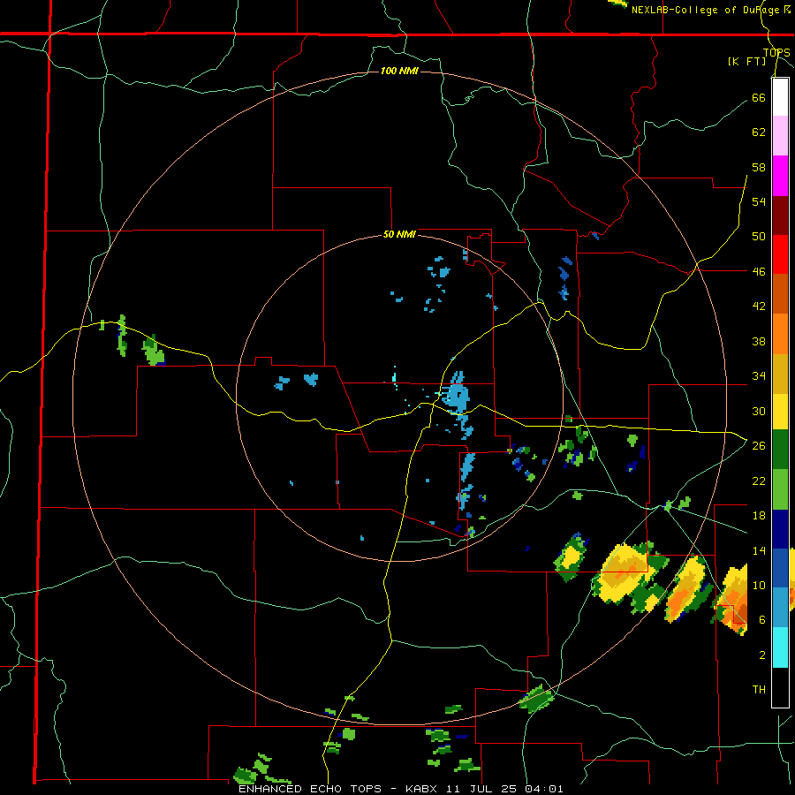Click the black TH legend swatch
Viewport: 795px width, 795px height.
(780, 687)
